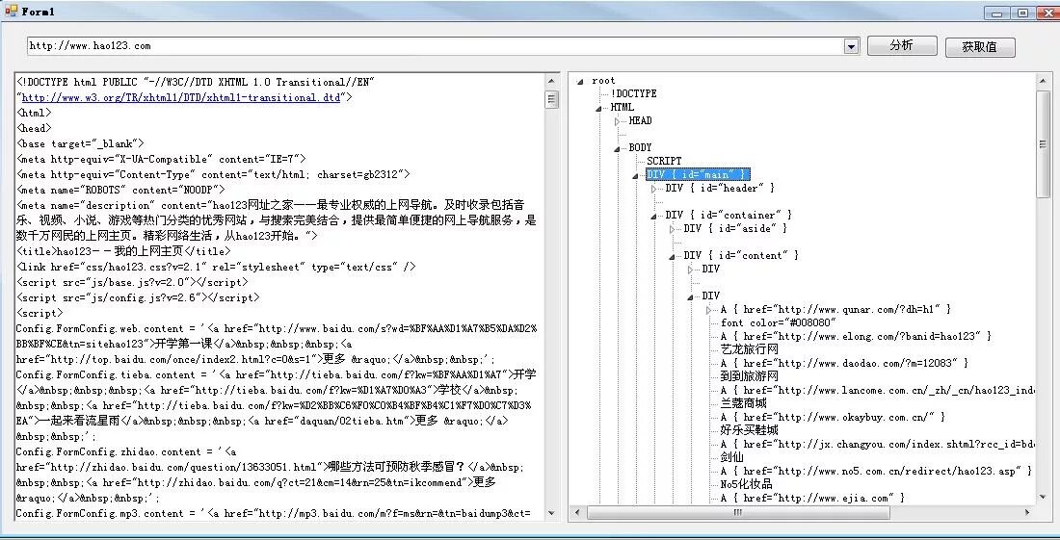Viewport: 1060px width, 540px height.
Task: Select the 到到旅游网 text node
Action: pyautogui.click(x=749, y=376)
